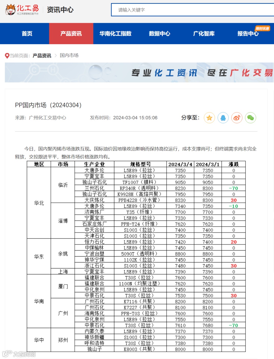The image size is (274, 359).
Task: Click the TF1007（膜料）spec cell
Action: coord(140,182)
